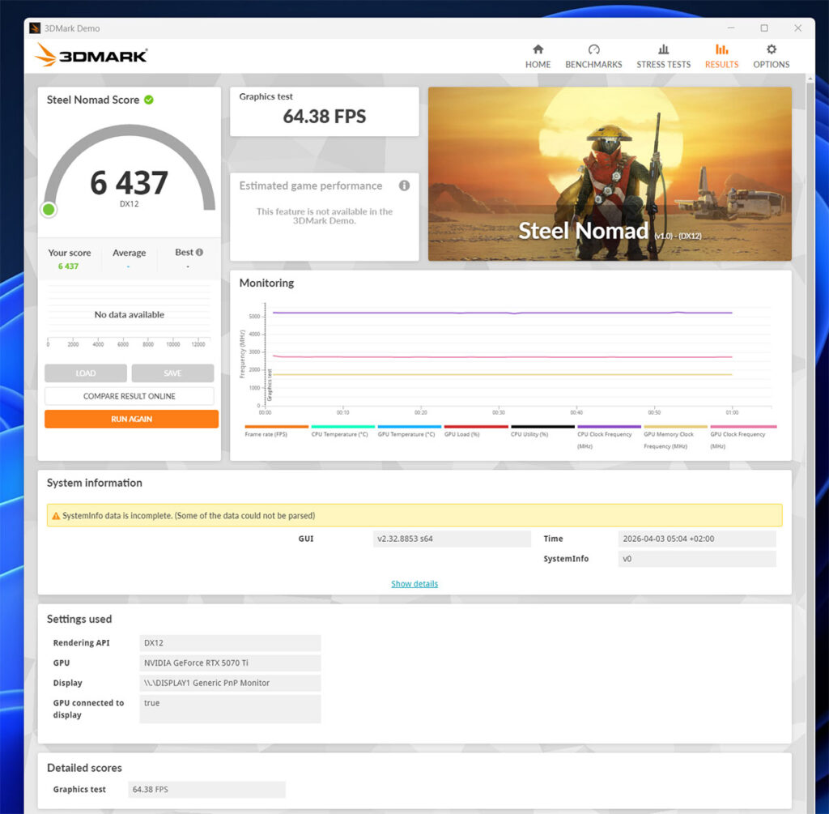Open Options gear icon
The height and width of the screenshot is (814, 829).
tap(771, 49)
